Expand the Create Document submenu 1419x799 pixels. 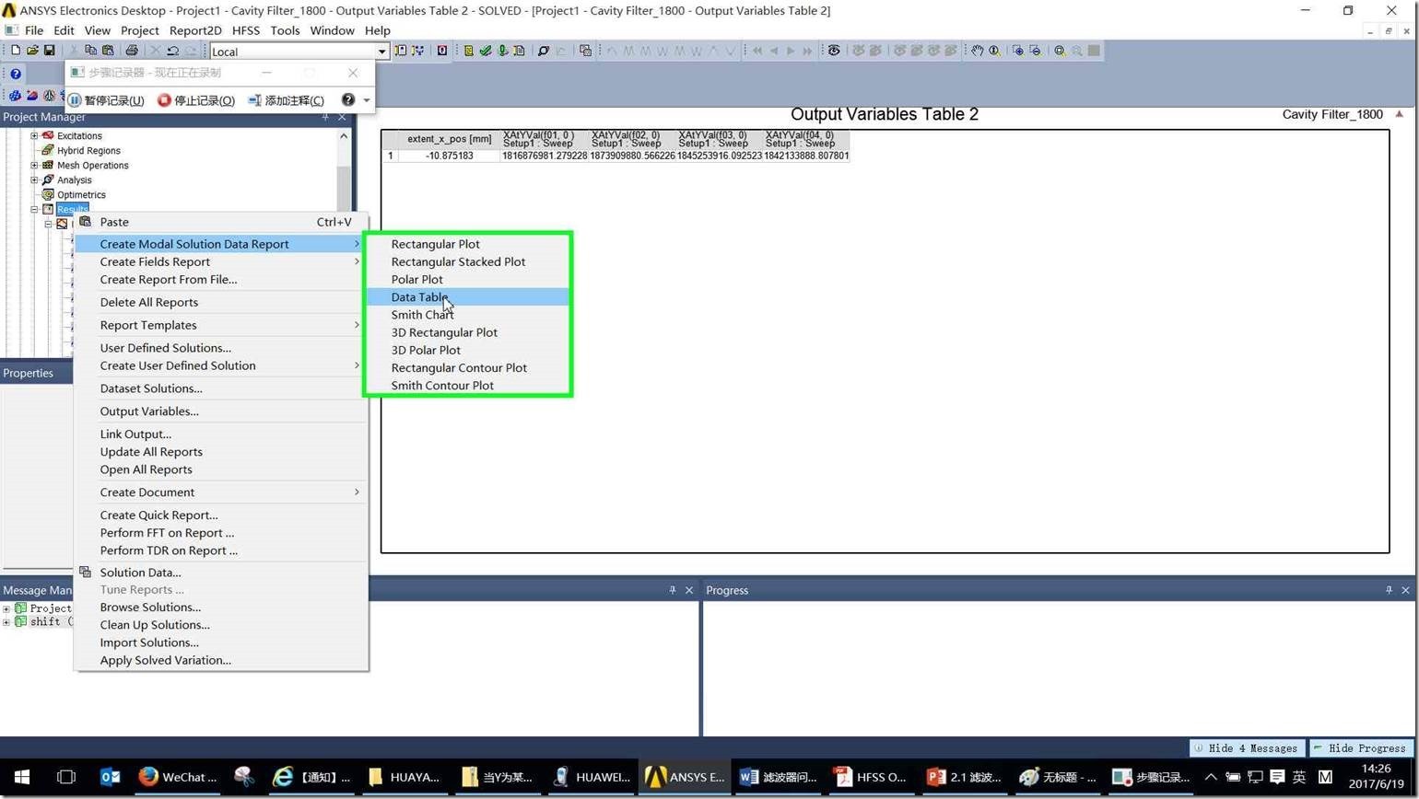pyautogui.click(x=357, y=492)
